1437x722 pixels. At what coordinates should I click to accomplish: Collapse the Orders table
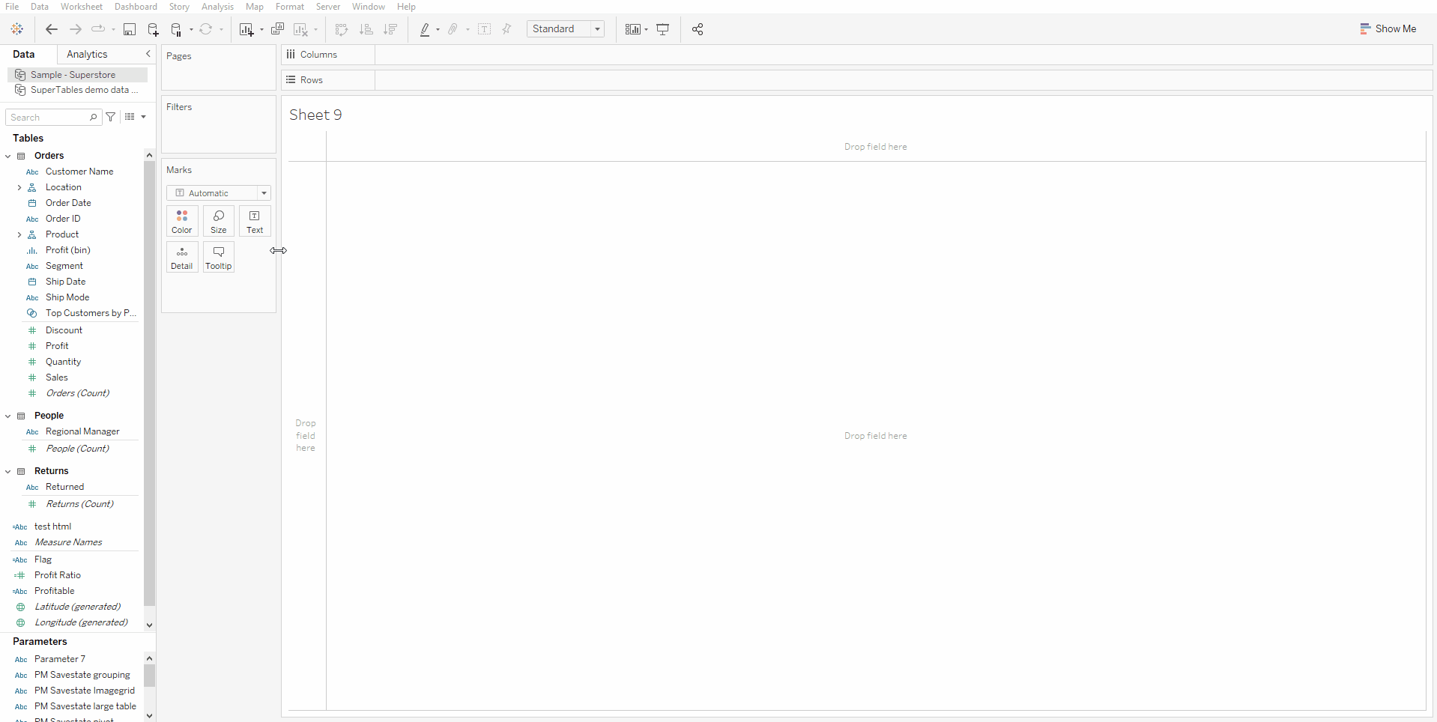click(8, 156)
